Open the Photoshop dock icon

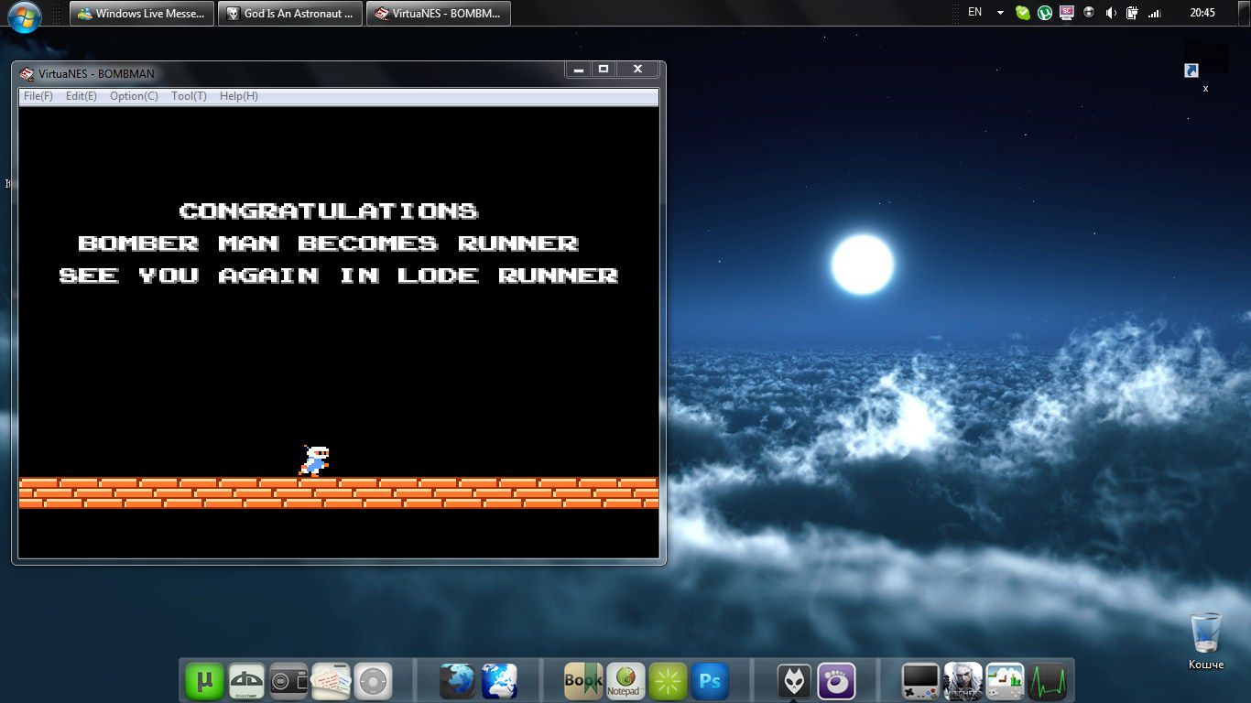click(x=710, y=681)
